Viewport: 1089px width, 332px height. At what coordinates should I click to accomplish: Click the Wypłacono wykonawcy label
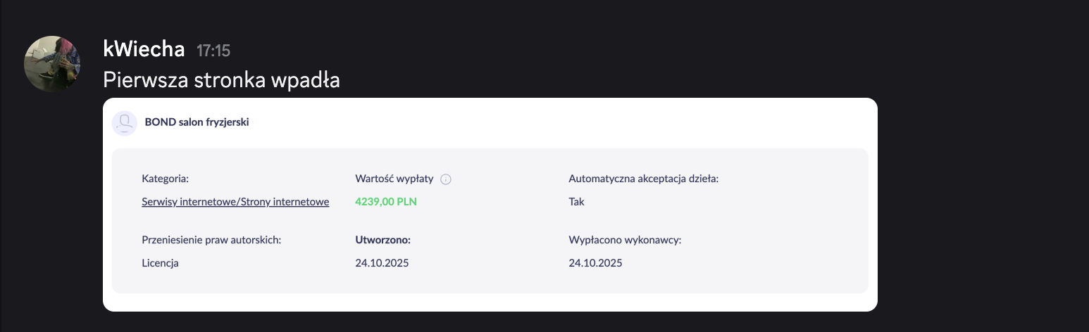coord(625,240)
